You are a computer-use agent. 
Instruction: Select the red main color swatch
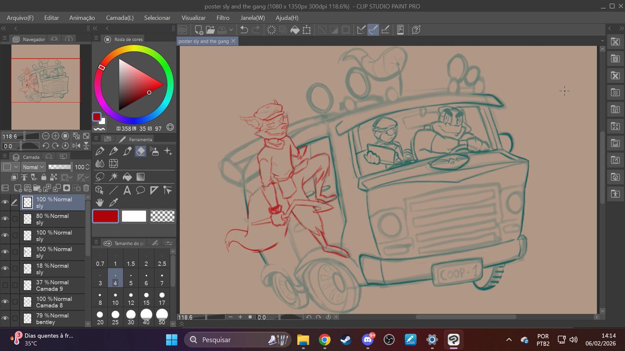(x=106, y=216)
